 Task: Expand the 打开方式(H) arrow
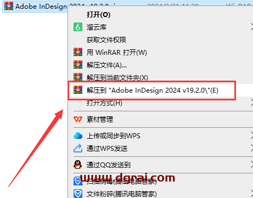tap(252, 103)
